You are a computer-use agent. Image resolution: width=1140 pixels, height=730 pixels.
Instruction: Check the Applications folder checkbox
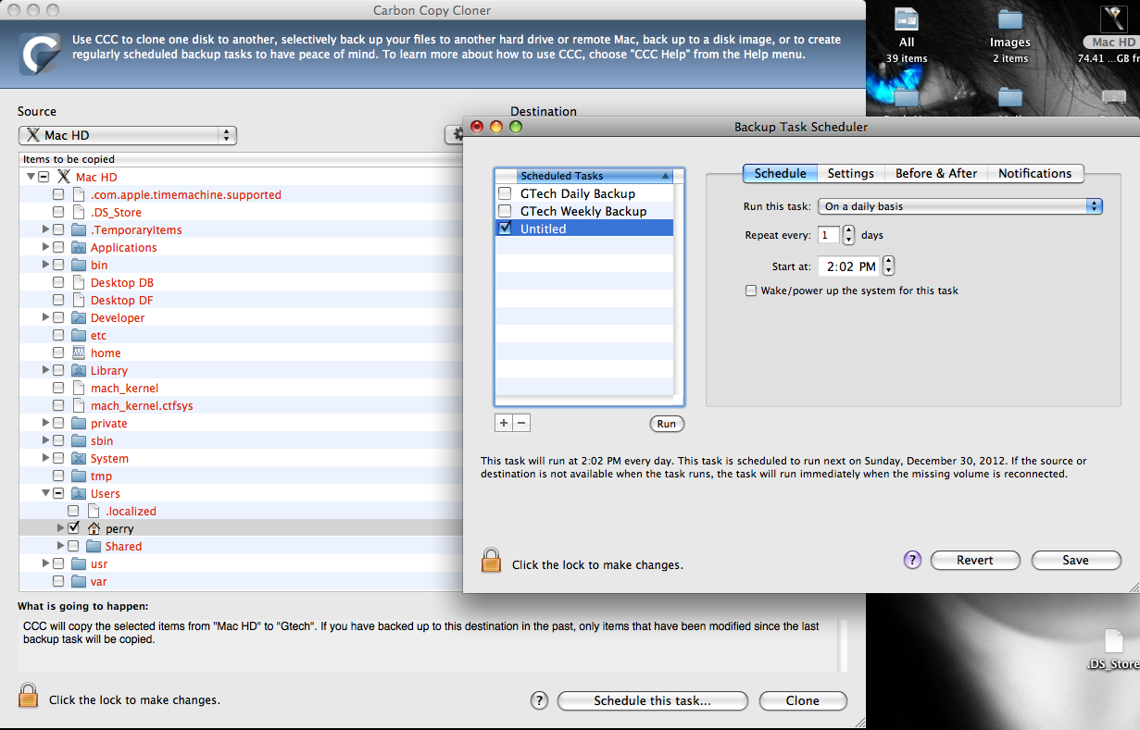(58, 248)
